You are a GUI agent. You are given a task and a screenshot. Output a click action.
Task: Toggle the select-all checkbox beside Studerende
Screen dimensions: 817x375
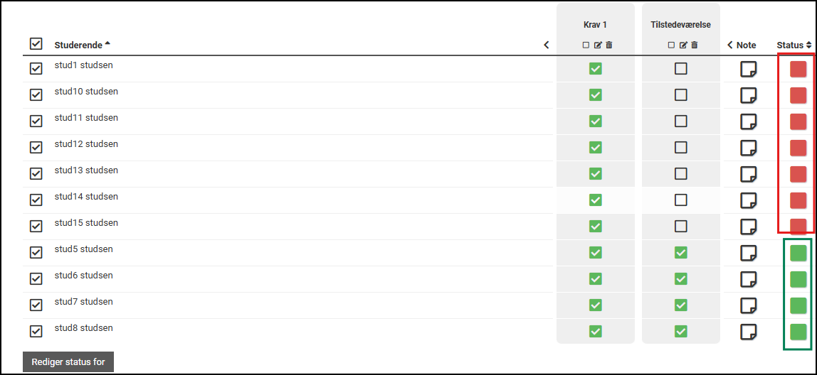36,44
